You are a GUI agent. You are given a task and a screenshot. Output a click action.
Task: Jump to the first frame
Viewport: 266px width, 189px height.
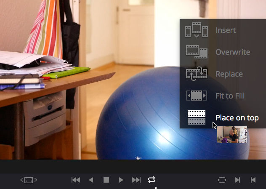coord(76,180)
